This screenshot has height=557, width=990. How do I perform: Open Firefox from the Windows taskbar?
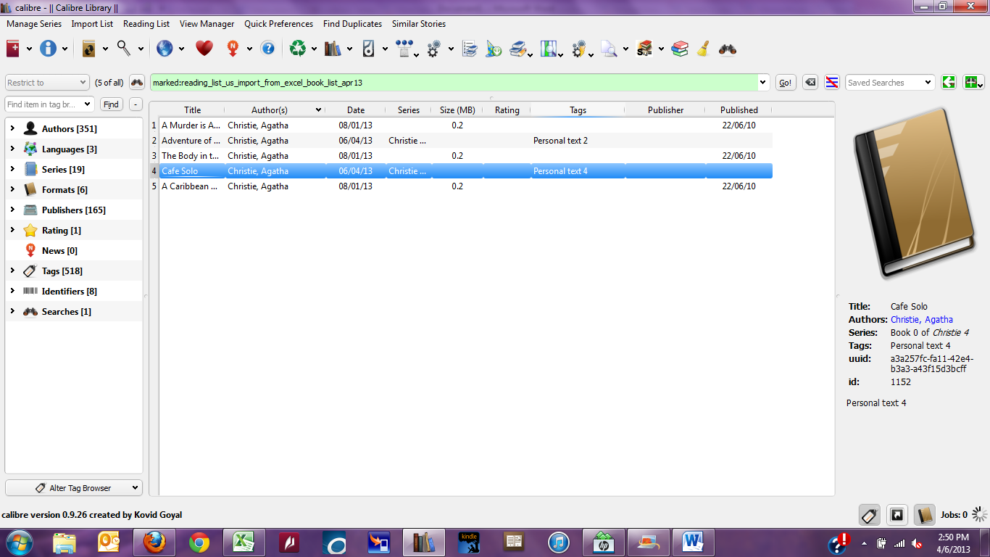pos(154,542)
